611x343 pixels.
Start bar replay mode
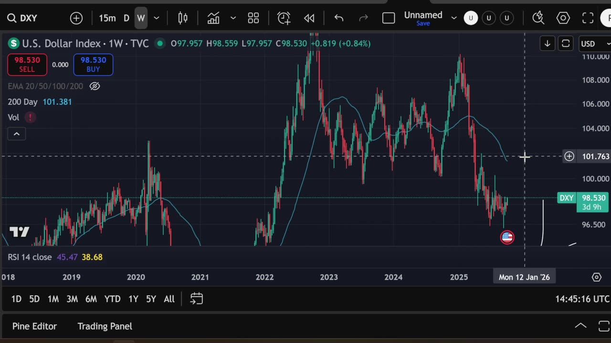tap(309, 18)
